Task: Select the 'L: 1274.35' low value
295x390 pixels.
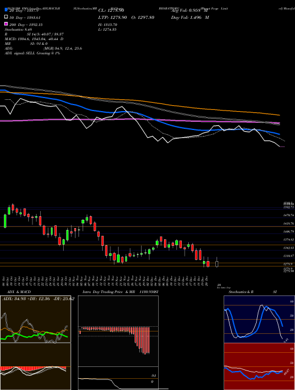Action: [x=107, y=30]
